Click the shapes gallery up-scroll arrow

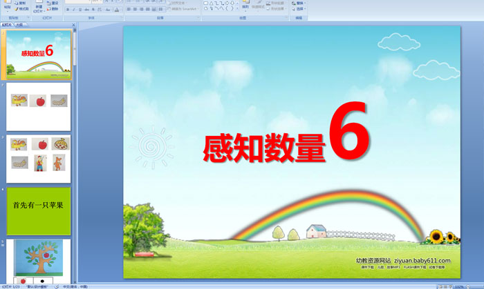pyautogui.click(x=237, y=3)
